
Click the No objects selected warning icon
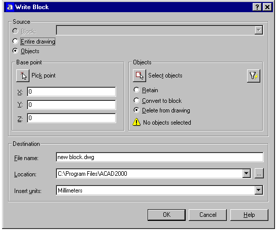coord(136,122)
